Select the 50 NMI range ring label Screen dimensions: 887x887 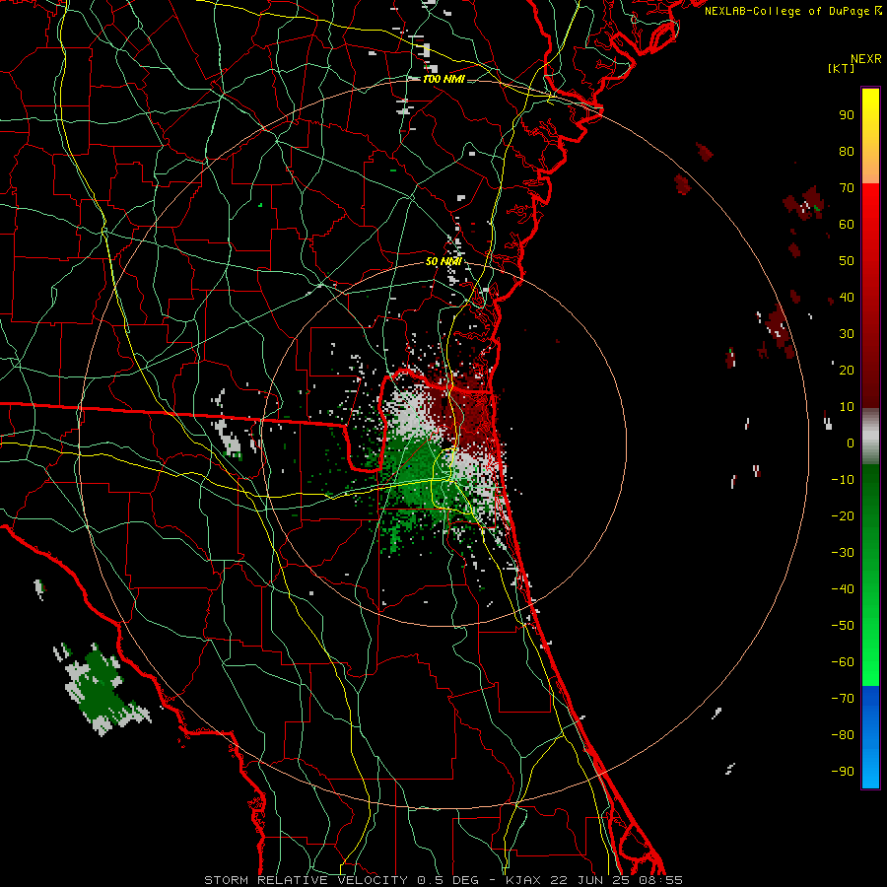(443, 261)
